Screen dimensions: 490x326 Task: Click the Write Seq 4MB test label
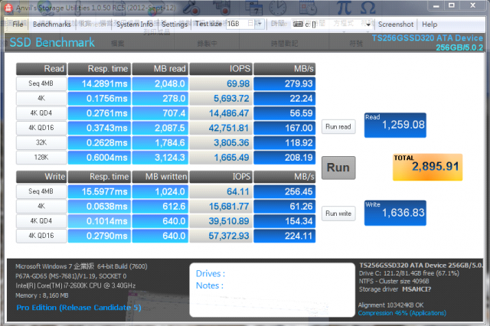pos(41,191)
